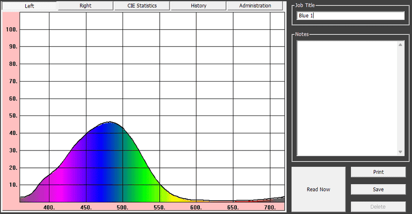Screen dimensions: 412x214
Task: Save the Blue 1 job
Action: pyautogui.click(x=378, y=189)
